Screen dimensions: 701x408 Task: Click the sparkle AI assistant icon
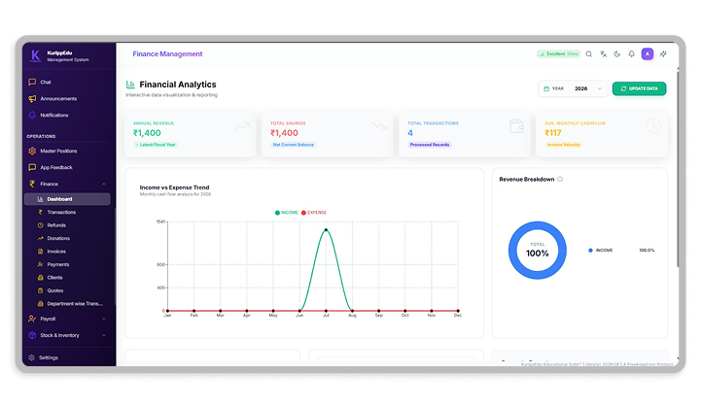coord(663,54)
